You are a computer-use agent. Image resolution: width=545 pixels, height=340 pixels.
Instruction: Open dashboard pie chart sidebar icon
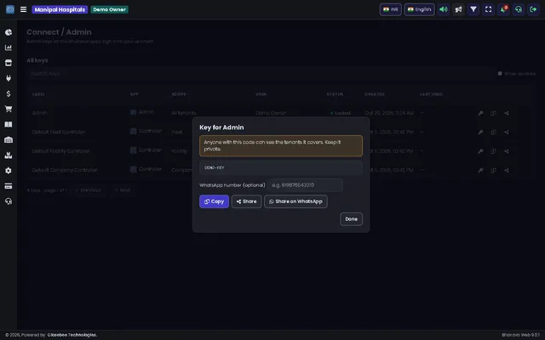click(x=9, y=32)
